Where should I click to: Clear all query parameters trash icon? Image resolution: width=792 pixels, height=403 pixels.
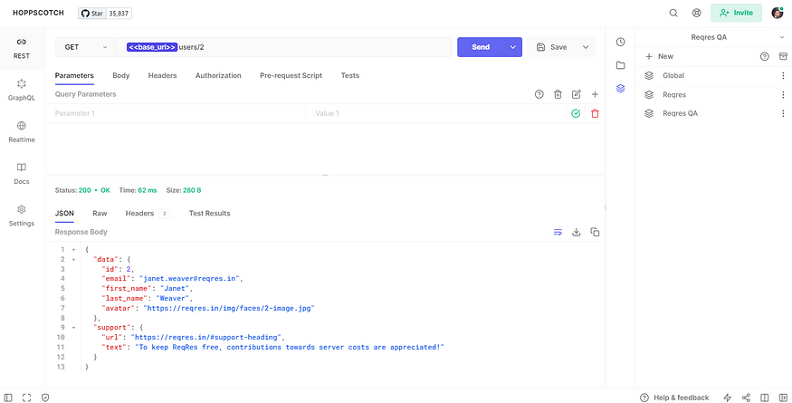pyautogui.click(x=558, y=94)
